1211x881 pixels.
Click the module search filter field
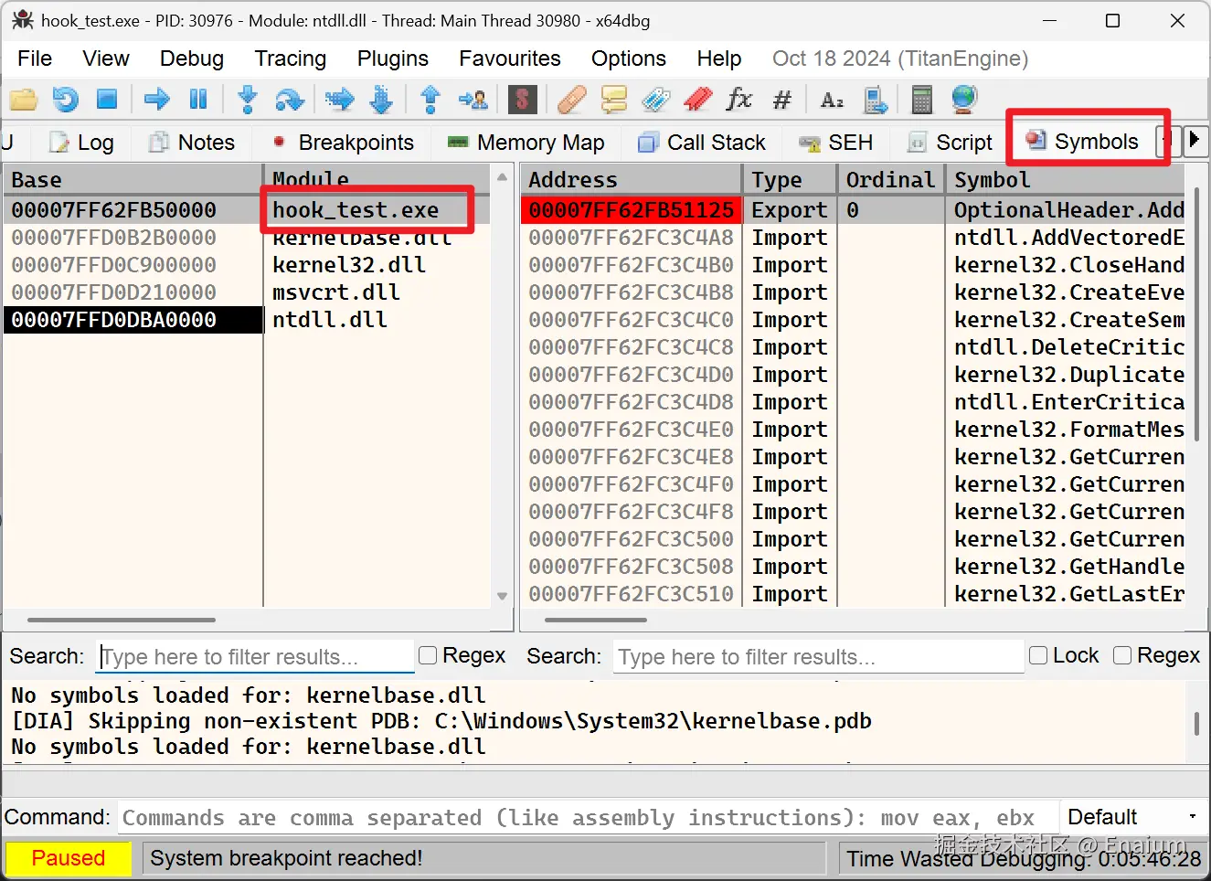pos(255,656)
